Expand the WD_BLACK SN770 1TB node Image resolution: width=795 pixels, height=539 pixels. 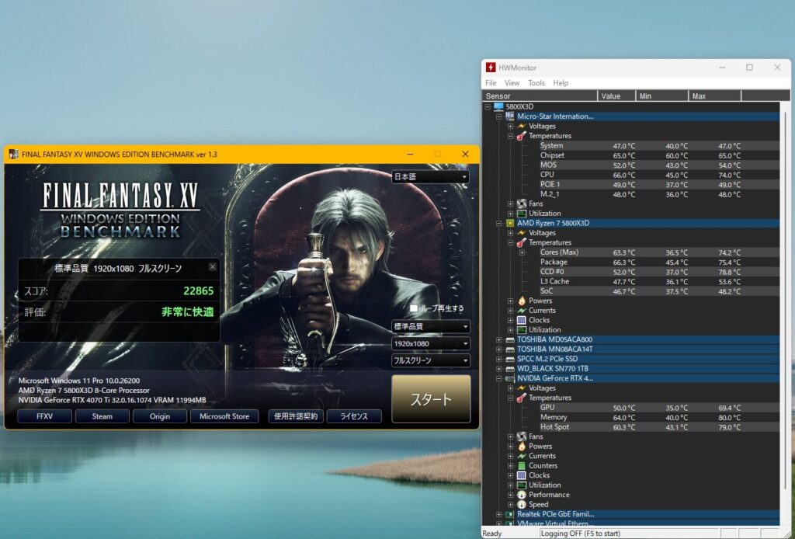coord(499,369)
